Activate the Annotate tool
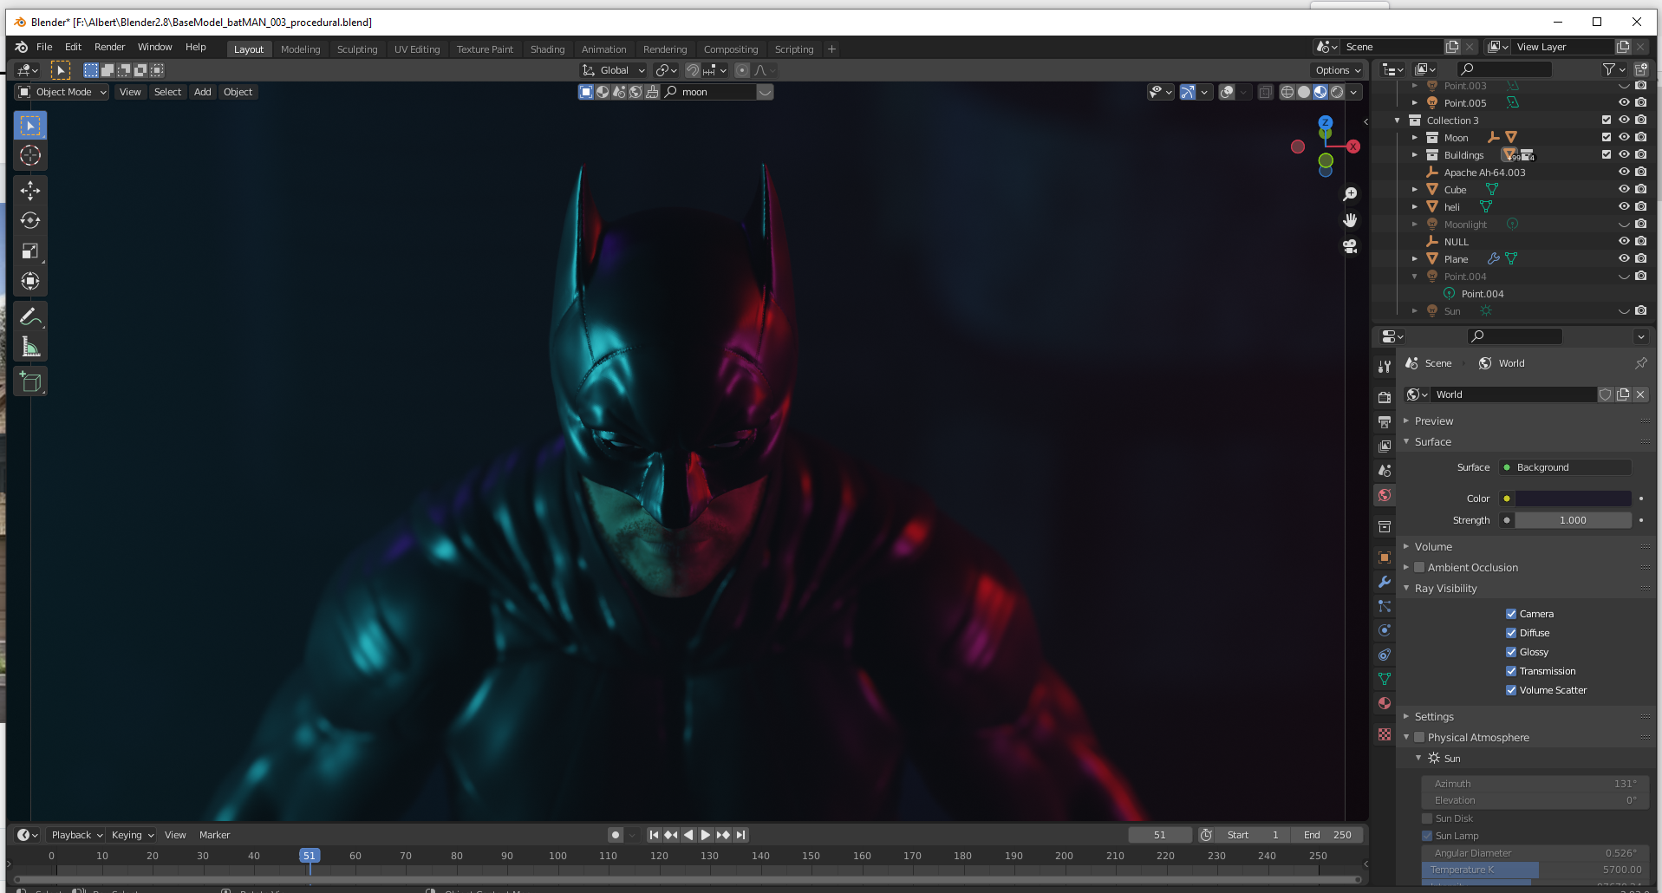 [x=30, y=316]
